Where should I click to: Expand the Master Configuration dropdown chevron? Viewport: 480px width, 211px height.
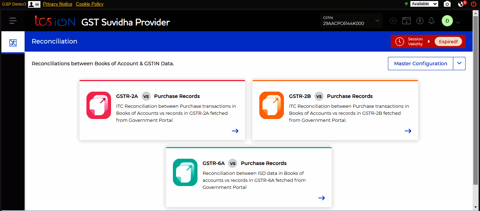(x=459, y=63)
